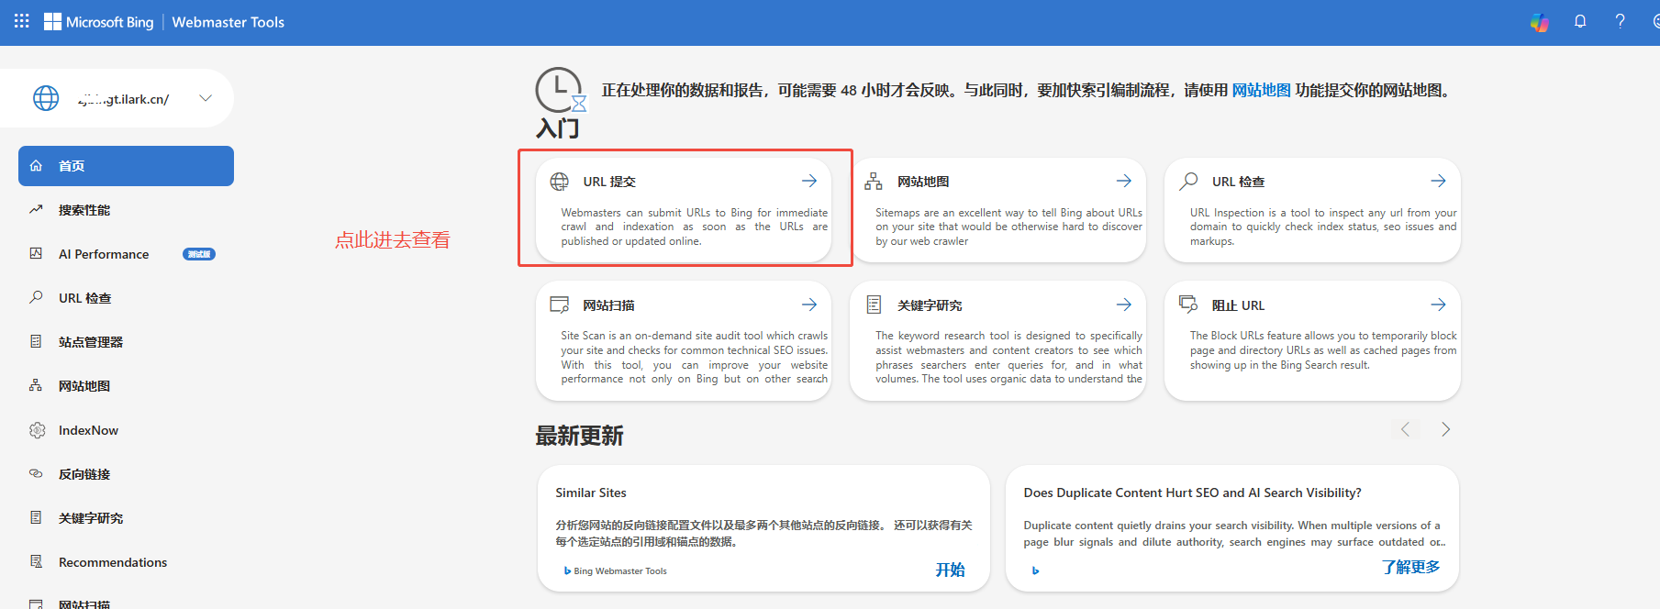The image size is (1660, 609).
Task: Open 站点管理器 in the sidebar
Action: [126, 342]
